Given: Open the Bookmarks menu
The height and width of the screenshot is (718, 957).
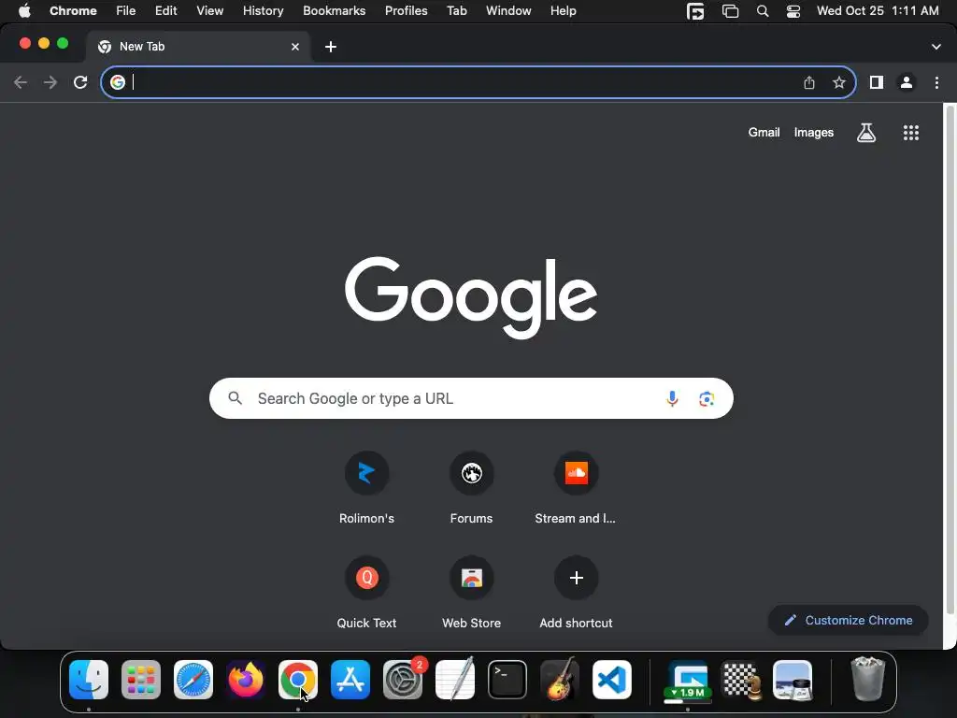Looking at the screenshot, I should pyautogui.click(x=335, y=11).
